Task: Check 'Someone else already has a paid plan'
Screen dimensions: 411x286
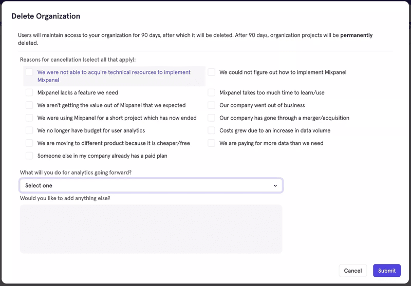Action: click(29, 156)
